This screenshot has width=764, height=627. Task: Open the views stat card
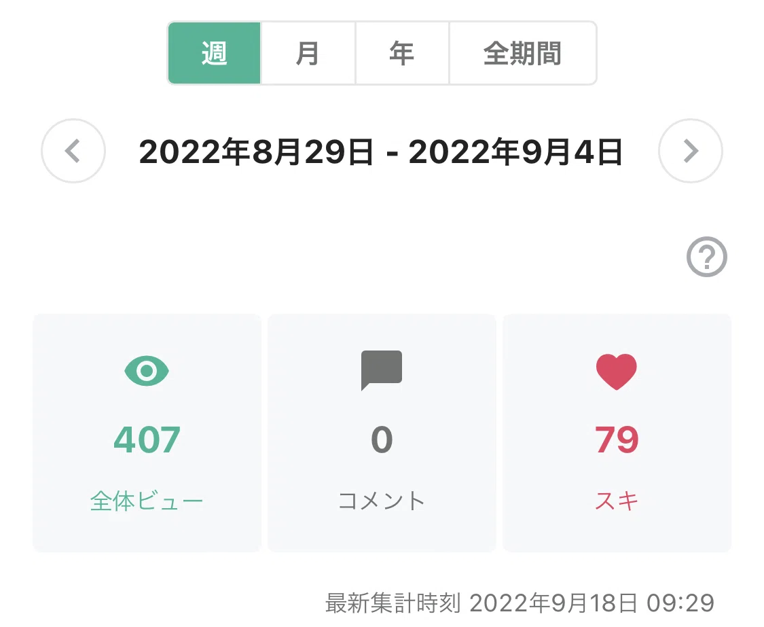click(147, 433)
